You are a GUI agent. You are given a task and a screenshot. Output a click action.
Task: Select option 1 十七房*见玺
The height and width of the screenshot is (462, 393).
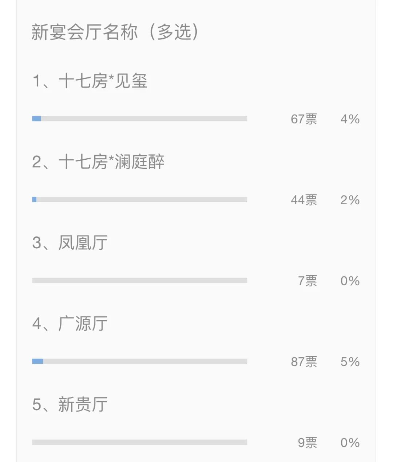tap(90, 81)
